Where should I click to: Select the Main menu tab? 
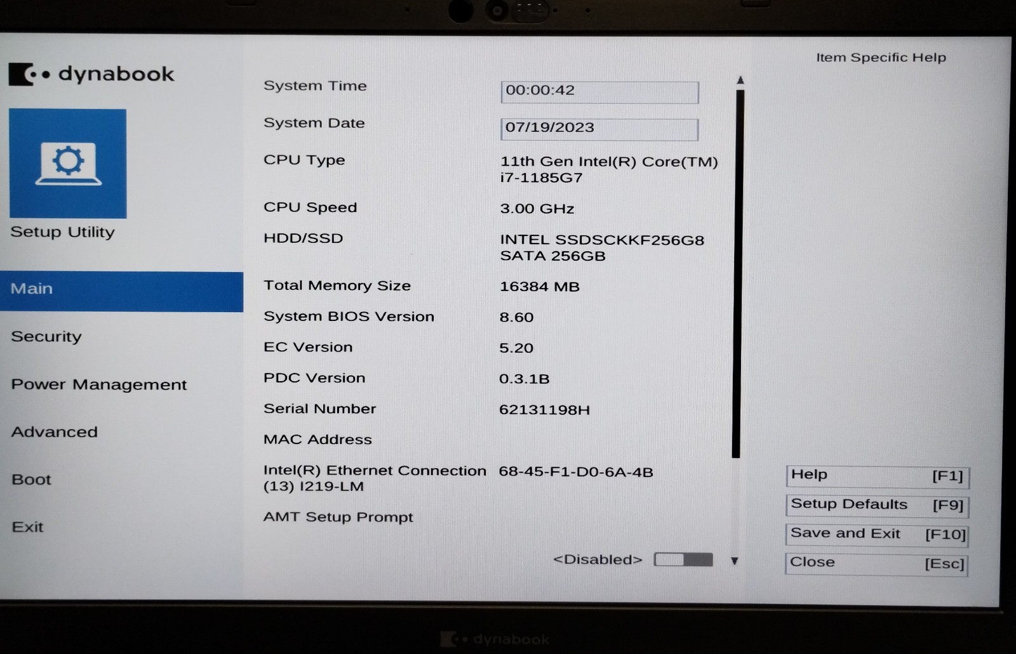pyautogui.click(x=121, y=291)
